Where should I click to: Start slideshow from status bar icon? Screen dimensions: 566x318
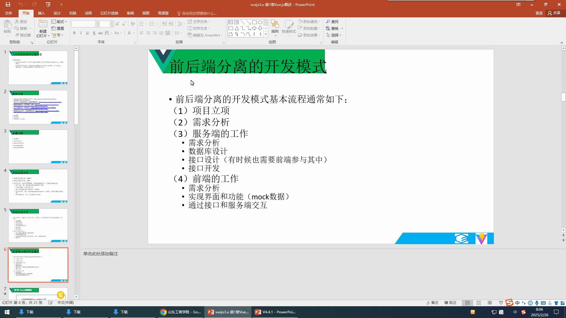point(501,303)
